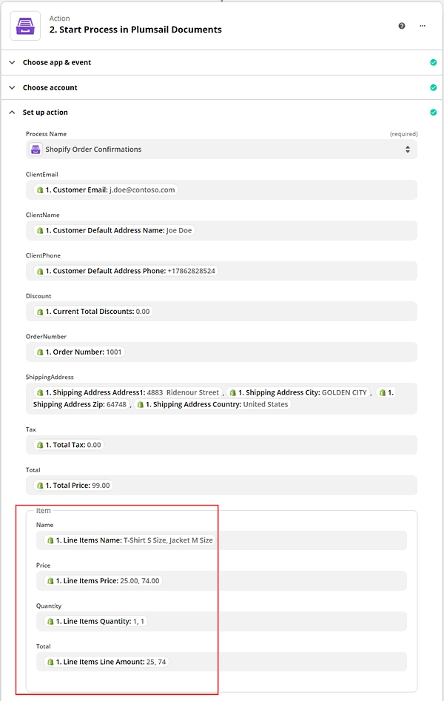Click the Item Quantity input field
The image size is (444, 701).
(x=221, y=621)
